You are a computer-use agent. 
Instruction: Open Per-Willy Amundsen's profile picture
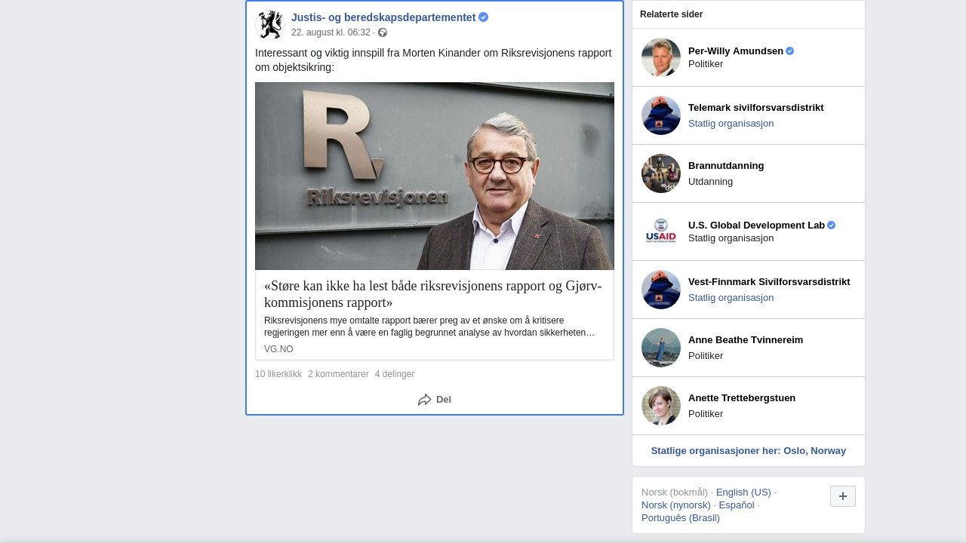[661, 57]
